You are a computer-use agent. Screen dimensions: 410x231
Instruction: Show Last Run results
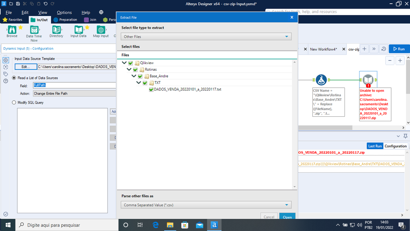tap(375, 146)
